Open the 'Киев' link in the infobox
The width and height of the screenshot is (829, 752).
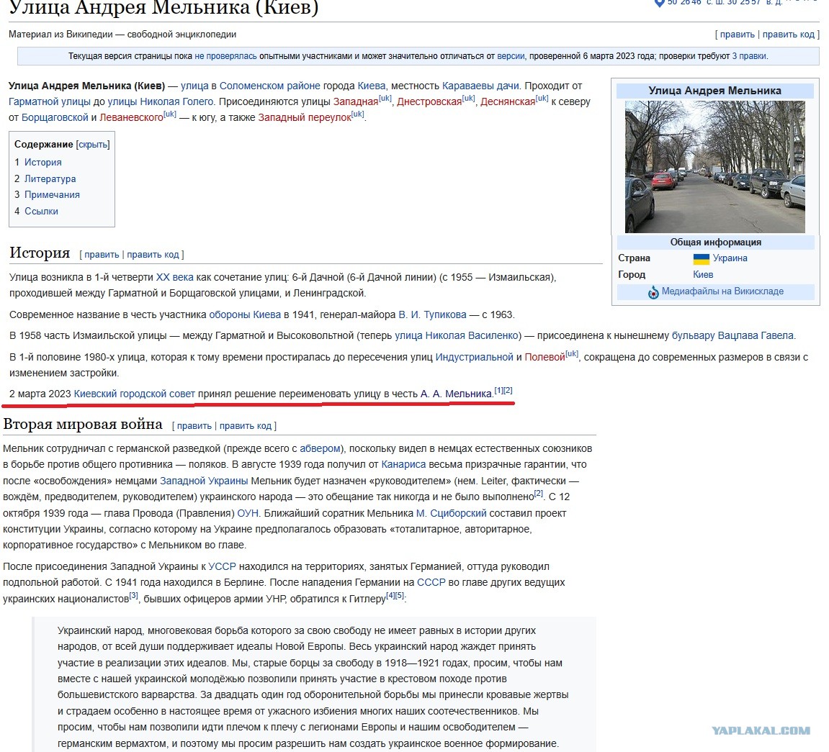click(x=703, y=275)
